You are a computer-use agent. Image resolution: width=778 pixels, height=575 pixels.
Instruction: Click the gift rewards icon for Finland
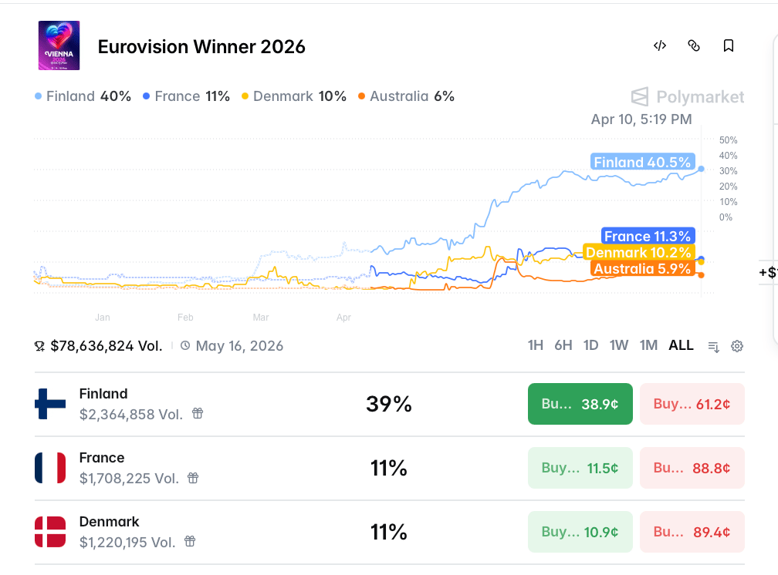pos(198,414)
